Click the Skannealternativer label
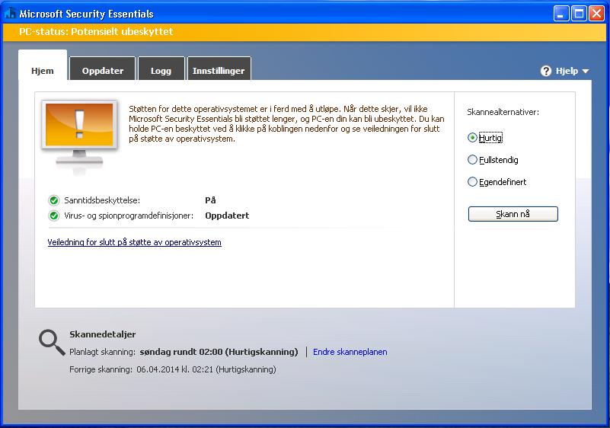Screen dimensions: 610x428 [x=503, y=112]
